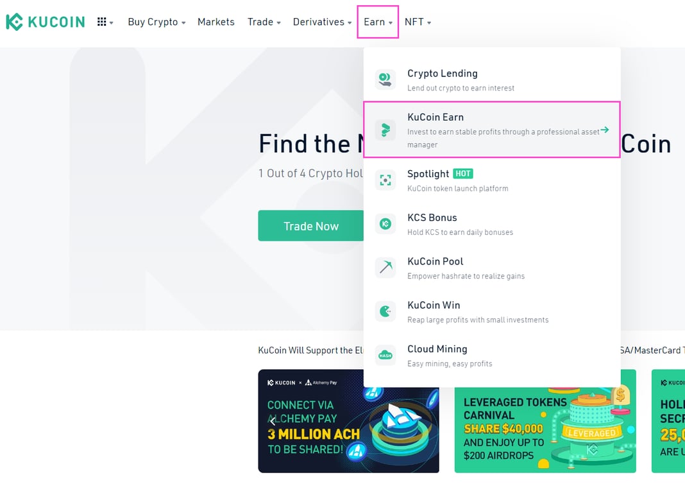Click the KuCoin Earn leaf icon

(x=385, y=130)
